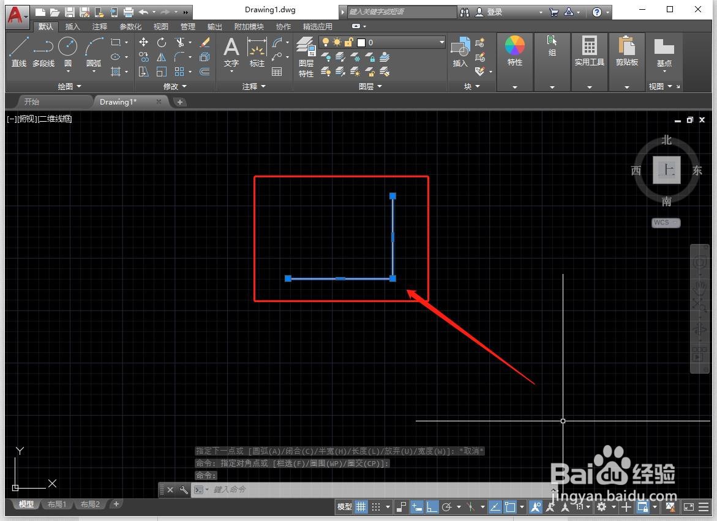Open the Utilities (实用工具) calculator panel

(590, 51)
